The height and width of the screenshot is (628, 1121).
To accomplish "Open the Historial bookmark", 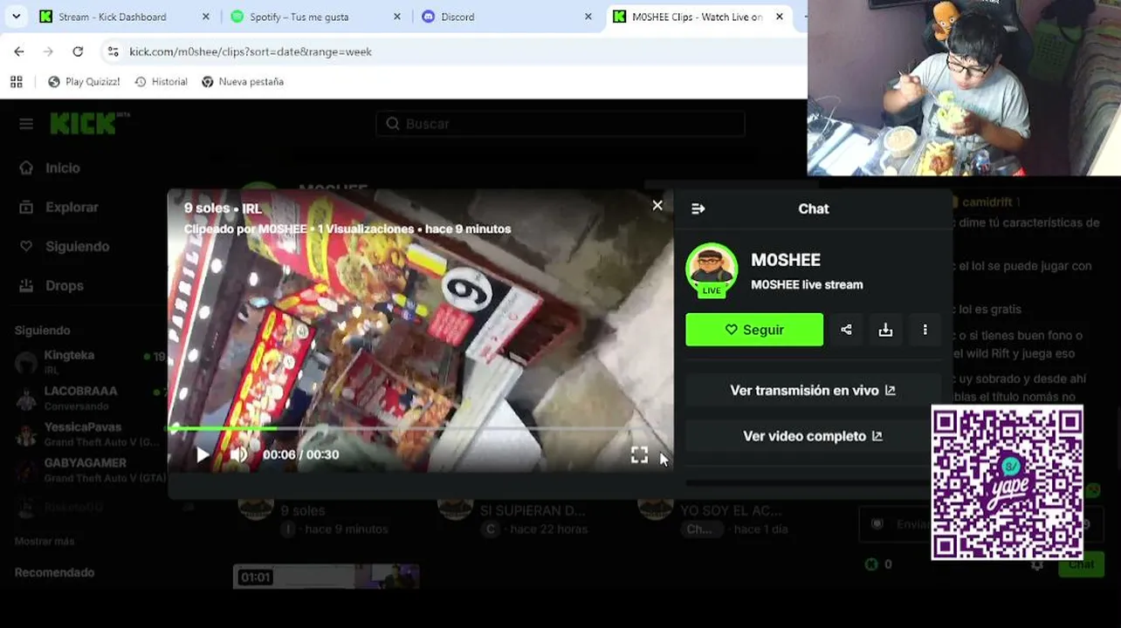I will point(161,81).
